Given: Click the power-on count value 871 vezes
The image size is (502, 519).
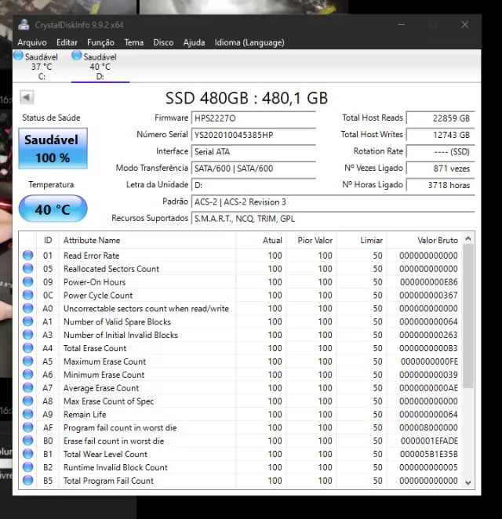Looking at the screenshot, I should point(440,169).
